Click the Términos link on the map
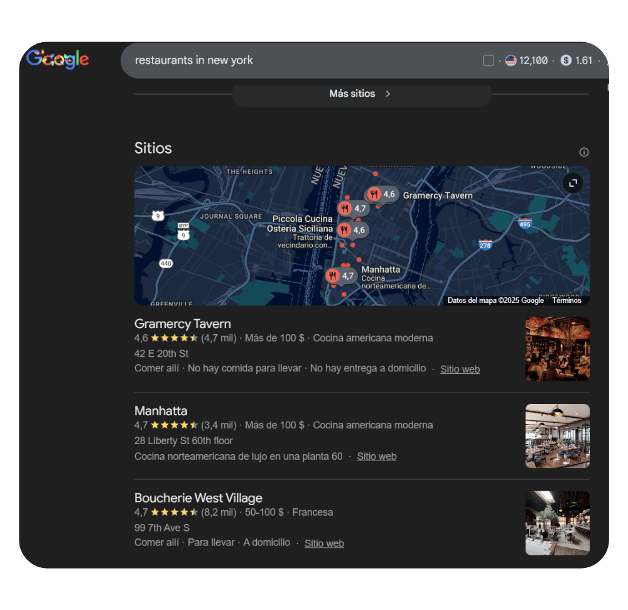628x610 pixels. [566, 300]
